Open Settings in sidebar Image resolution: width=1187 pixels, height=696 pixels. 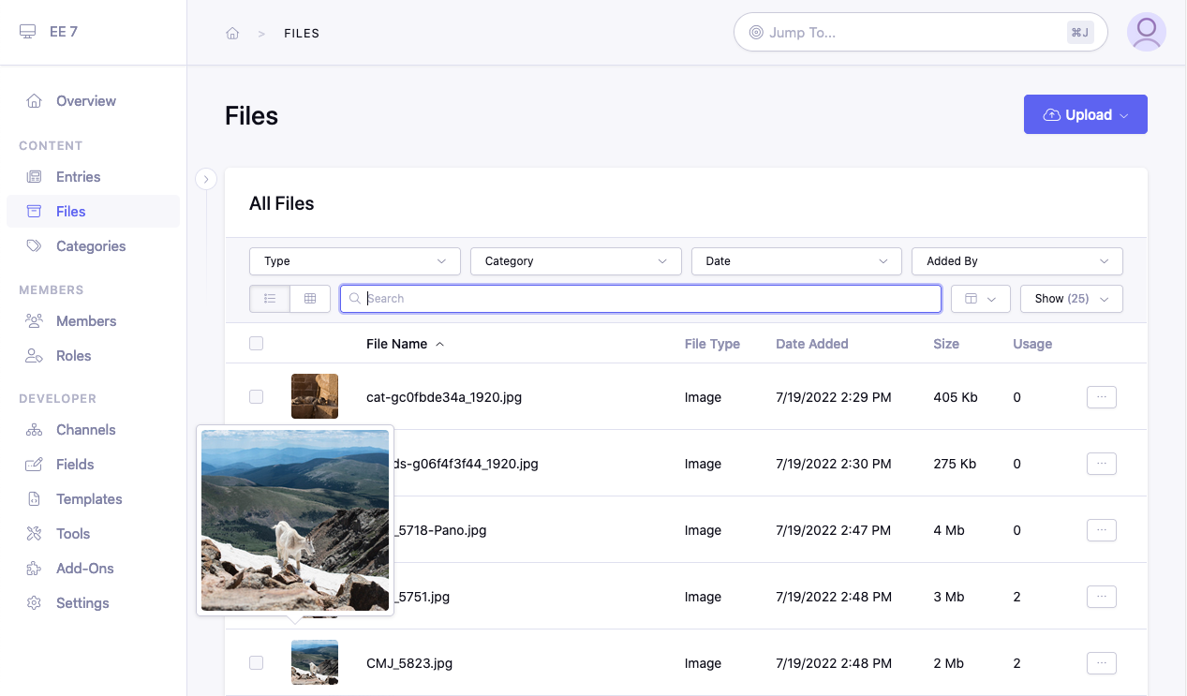(x=82, y=603)
